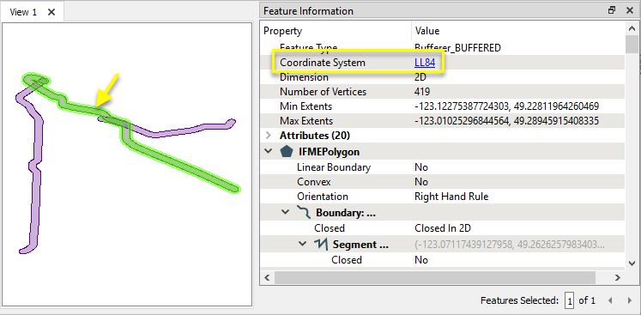Select the Segment line icon

tap(320, 245)
